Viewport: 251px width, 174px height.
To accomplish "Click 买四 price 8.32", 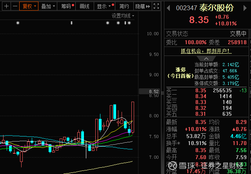I will click(x=201, y=108).
